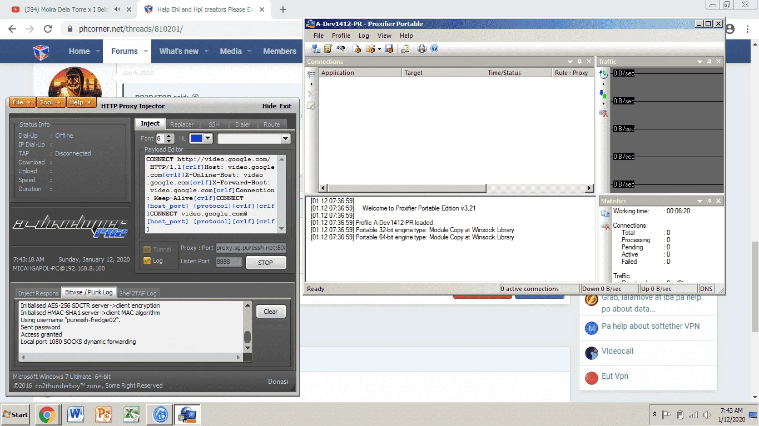Pin the Traffic panel with pushpin icon
Image resolution: width=759 pixels, height=426 pixels.
click(x=710, y=62)
